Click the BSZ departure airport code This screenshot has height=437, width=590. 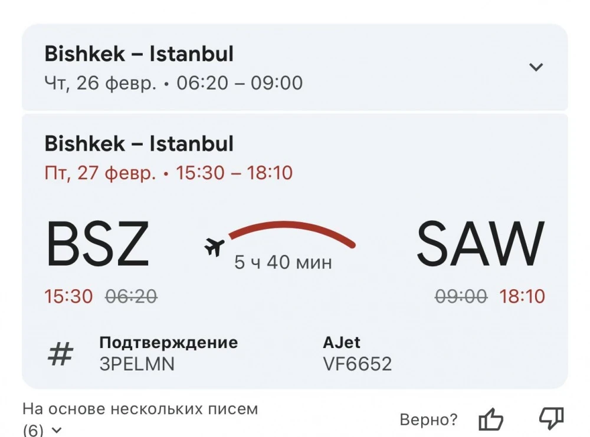98,241
